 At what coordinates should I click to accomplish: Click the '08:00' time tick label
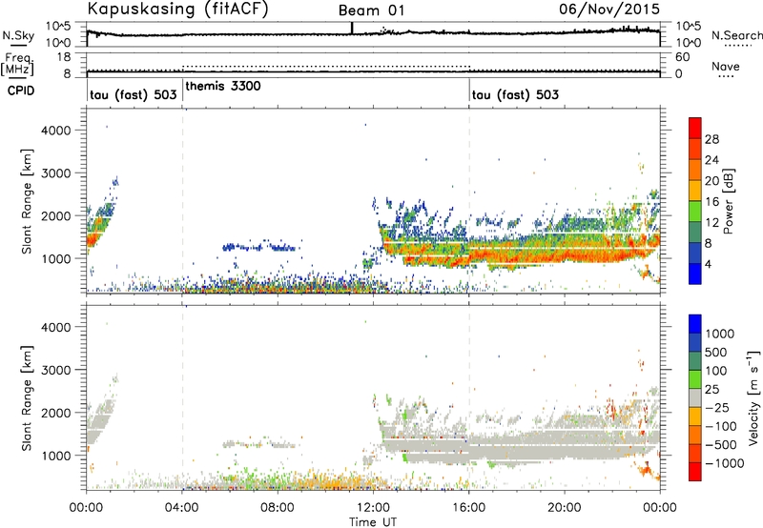click(x=278, y=508)
